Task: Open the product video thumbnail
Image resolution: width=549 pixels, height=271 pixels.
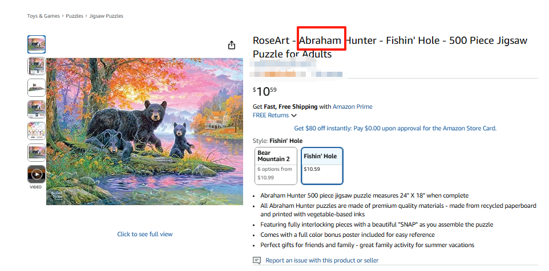Action: tap(37, 174)
